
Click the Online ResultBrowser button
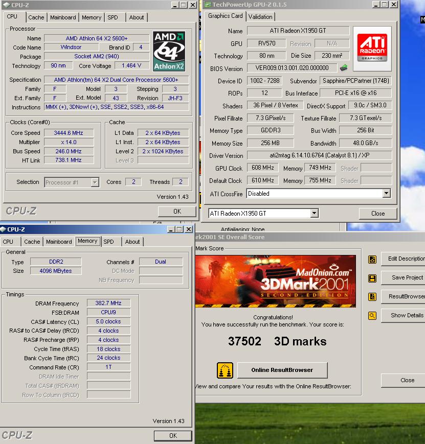(x=282, y=370)
